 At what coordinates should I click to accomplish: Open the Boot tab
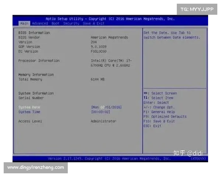[55, 24]
